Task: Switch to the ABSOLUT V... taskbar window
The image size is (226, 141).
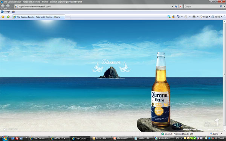Action: coord(60,138)
